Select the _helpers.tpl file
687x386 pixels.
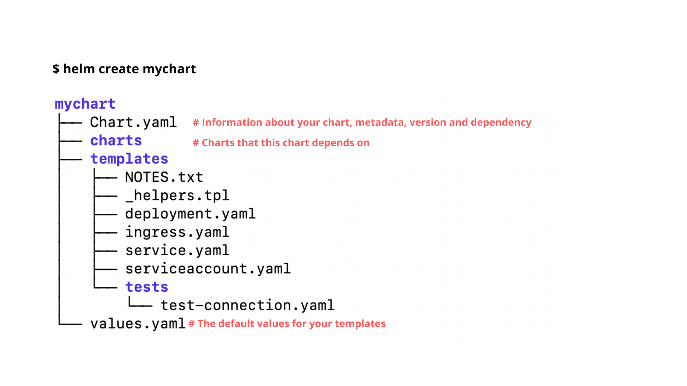(x=177, y=196)
